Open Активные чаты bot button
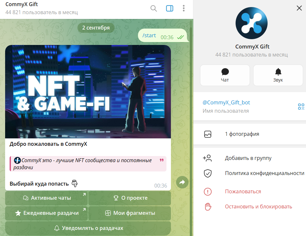 46,198
